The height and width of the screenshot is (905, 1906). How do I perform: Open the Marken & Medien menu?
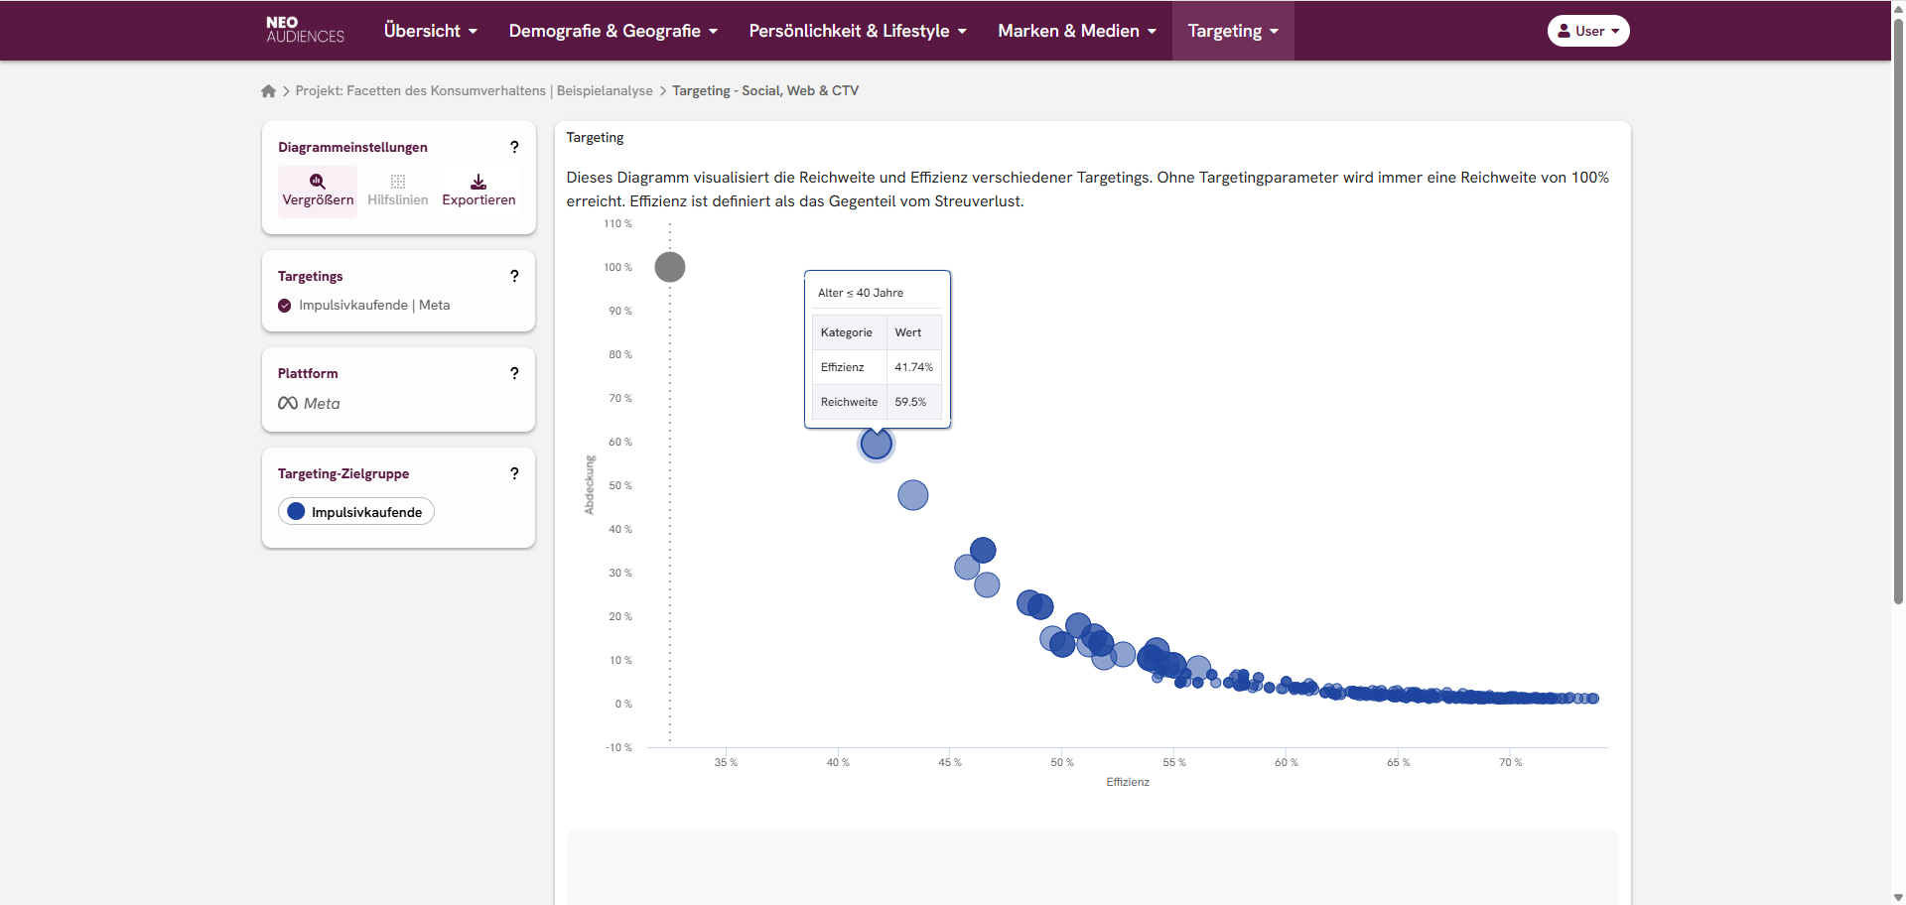coord(1076,31)
